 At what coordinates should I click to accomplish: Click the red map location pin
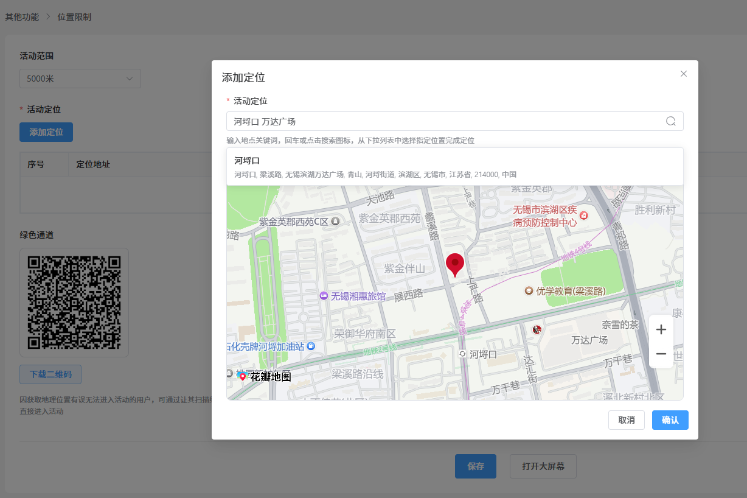455,266
